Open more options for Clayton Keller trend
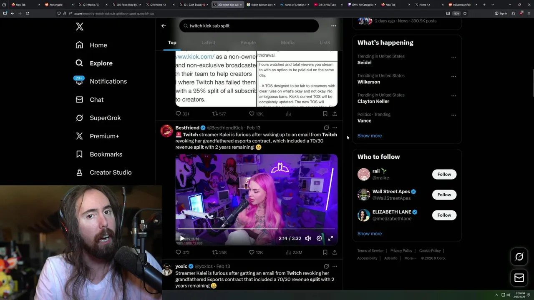534x300 pixels. pyautogui.click(x=453, y=96)
